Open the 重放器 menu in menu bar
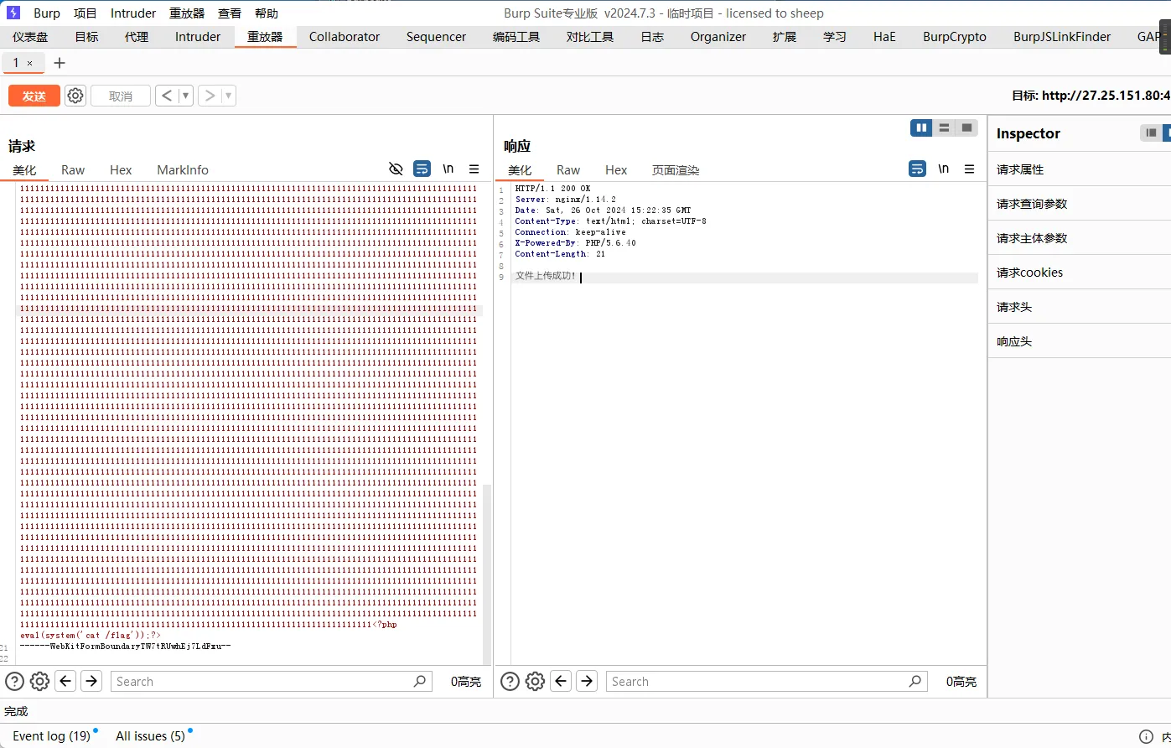This screenshot has height=748, width=1171. (187, 13)
